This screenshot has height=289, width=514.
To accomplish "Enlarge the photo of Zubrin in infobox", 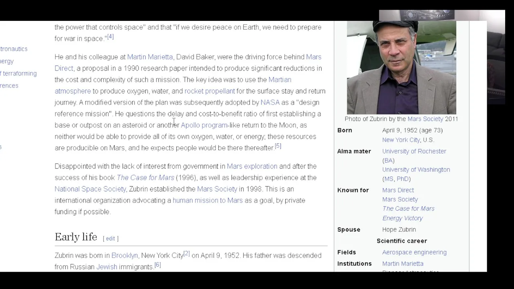I will click(x=402, y=67).
